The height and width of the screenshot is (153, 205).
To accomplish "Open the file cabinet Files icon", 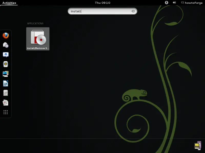I will coord(6,93).
